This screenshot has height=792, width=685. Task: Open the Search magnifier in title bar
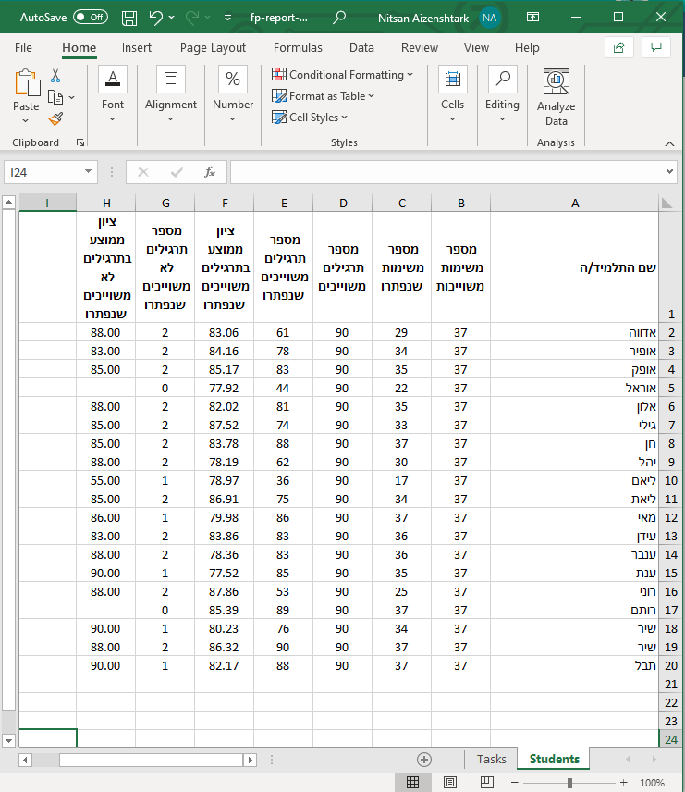tap(339, 18)
